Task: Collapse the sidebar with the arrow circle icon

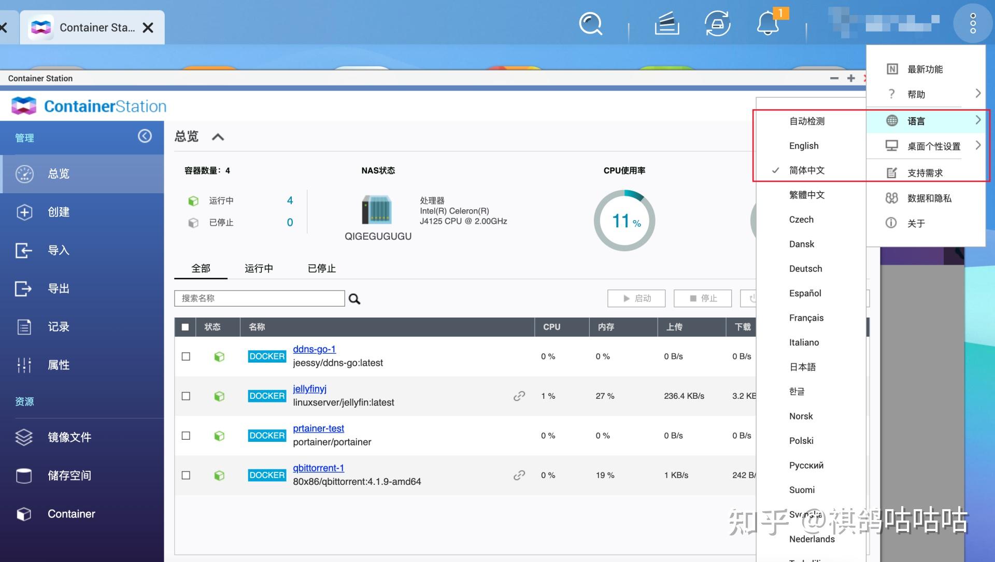Action: (145, 136)
